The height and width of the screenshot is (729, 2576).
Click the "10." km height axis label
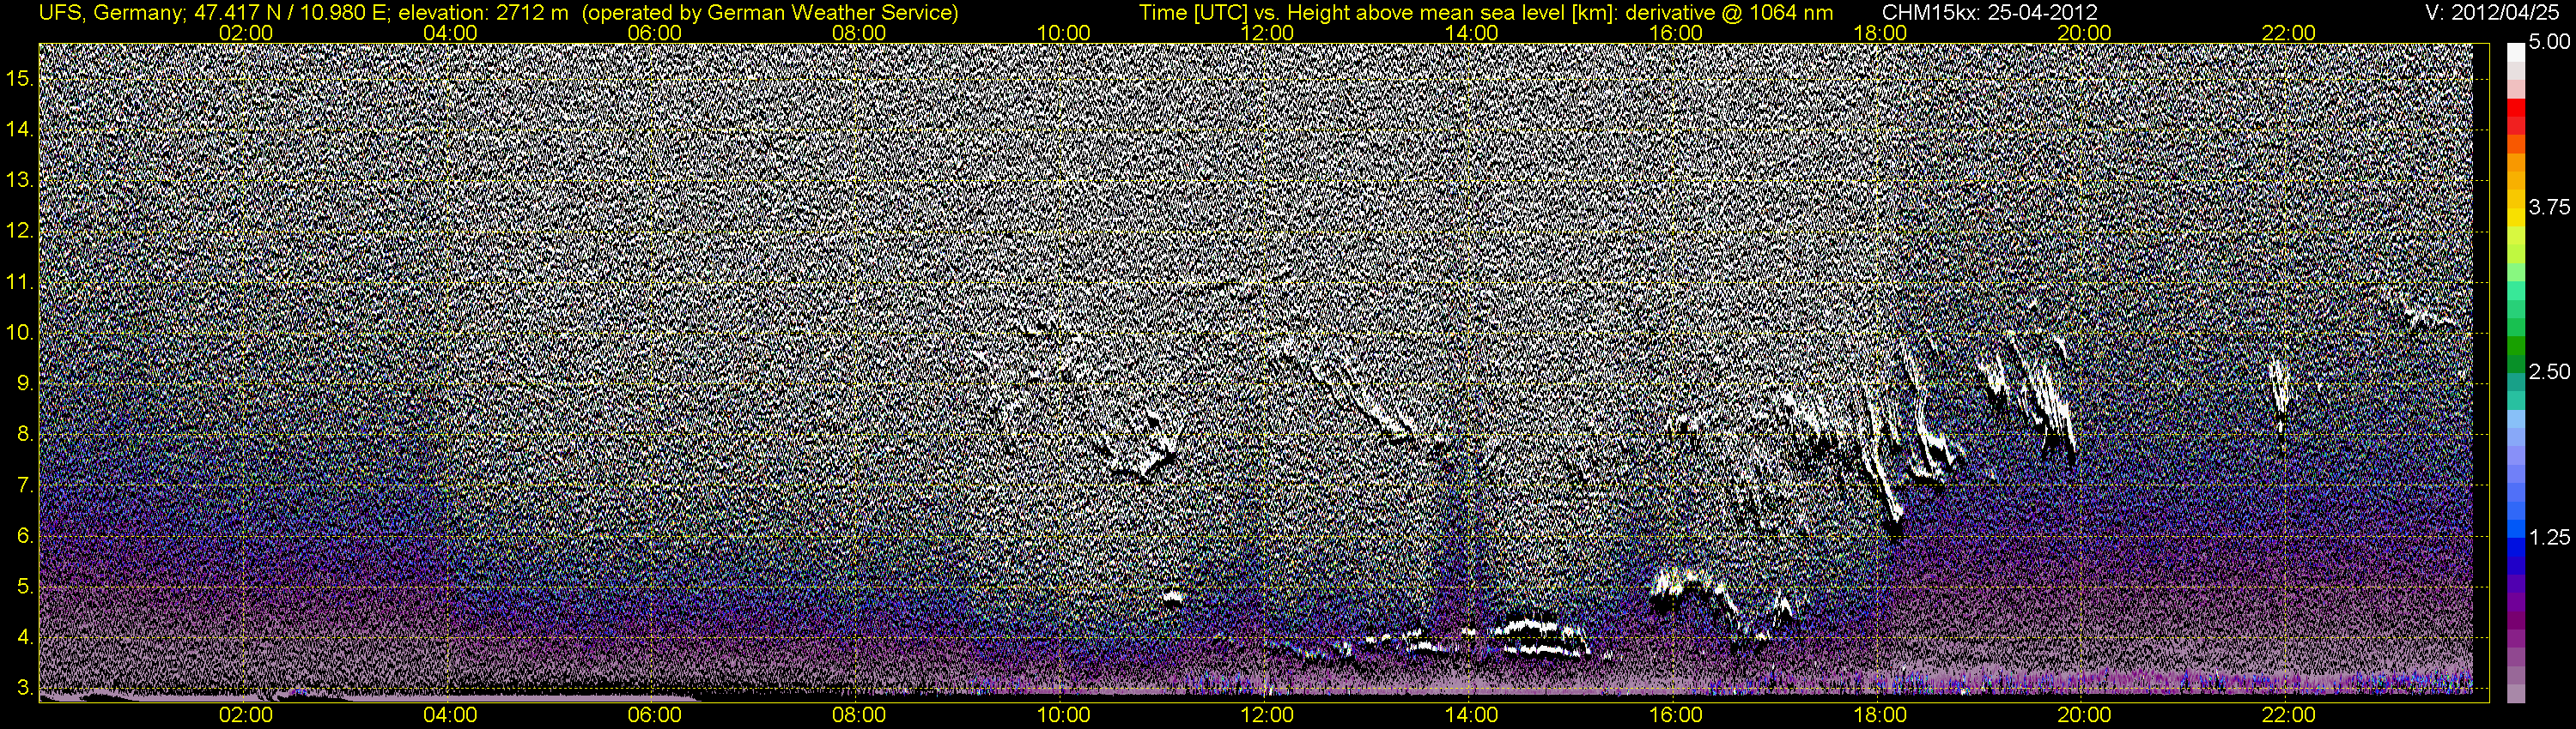tap(20, 333)
